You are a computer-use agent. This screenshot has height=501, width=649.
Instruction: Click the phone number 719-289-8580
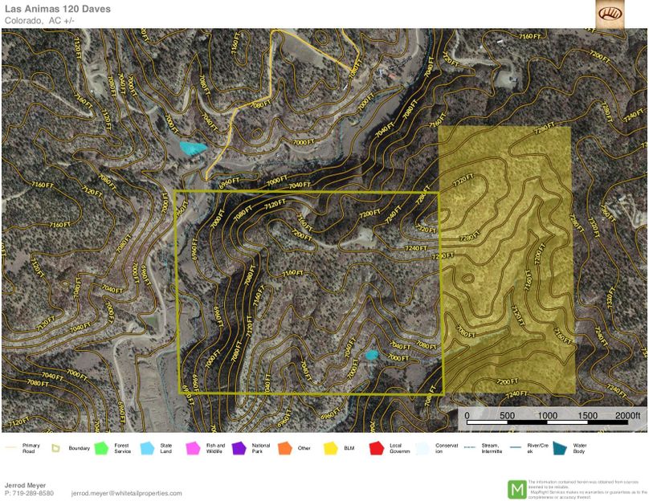33,493
